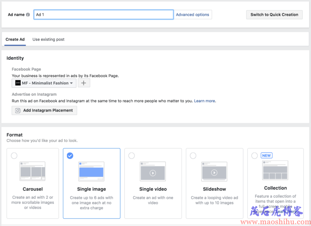This screenshot has height=226, width=311.
Task: Click the Single video title text
Action: pyautogui.click(x=153, y=189)
